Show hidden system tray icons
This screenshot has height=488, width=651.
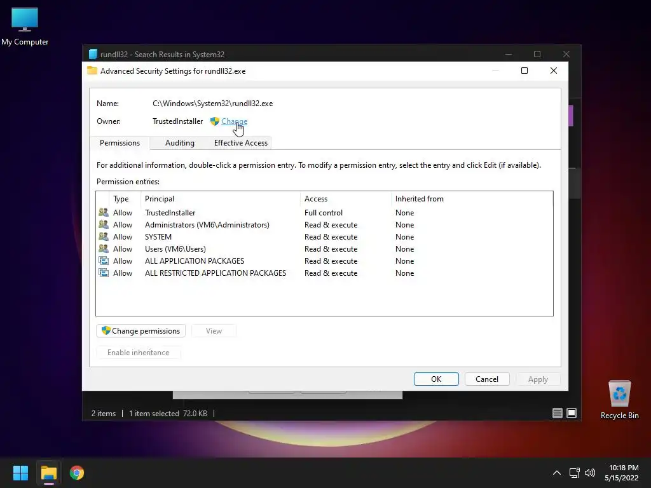tap(557, 473)
